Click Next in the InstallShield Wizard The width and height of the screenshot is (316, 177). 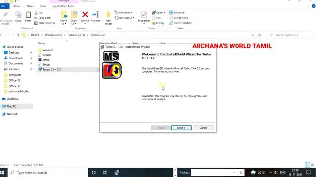tap(181, 128)
